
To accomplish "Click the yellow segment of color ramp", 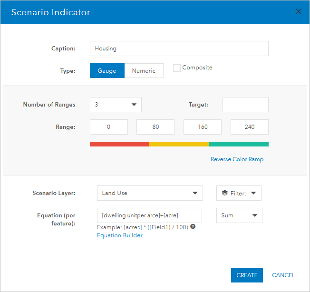I will (179, 144).
